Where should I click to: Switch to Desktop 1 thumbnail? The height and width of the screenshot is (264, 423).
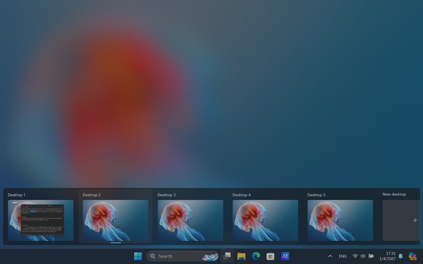[40, 220]
